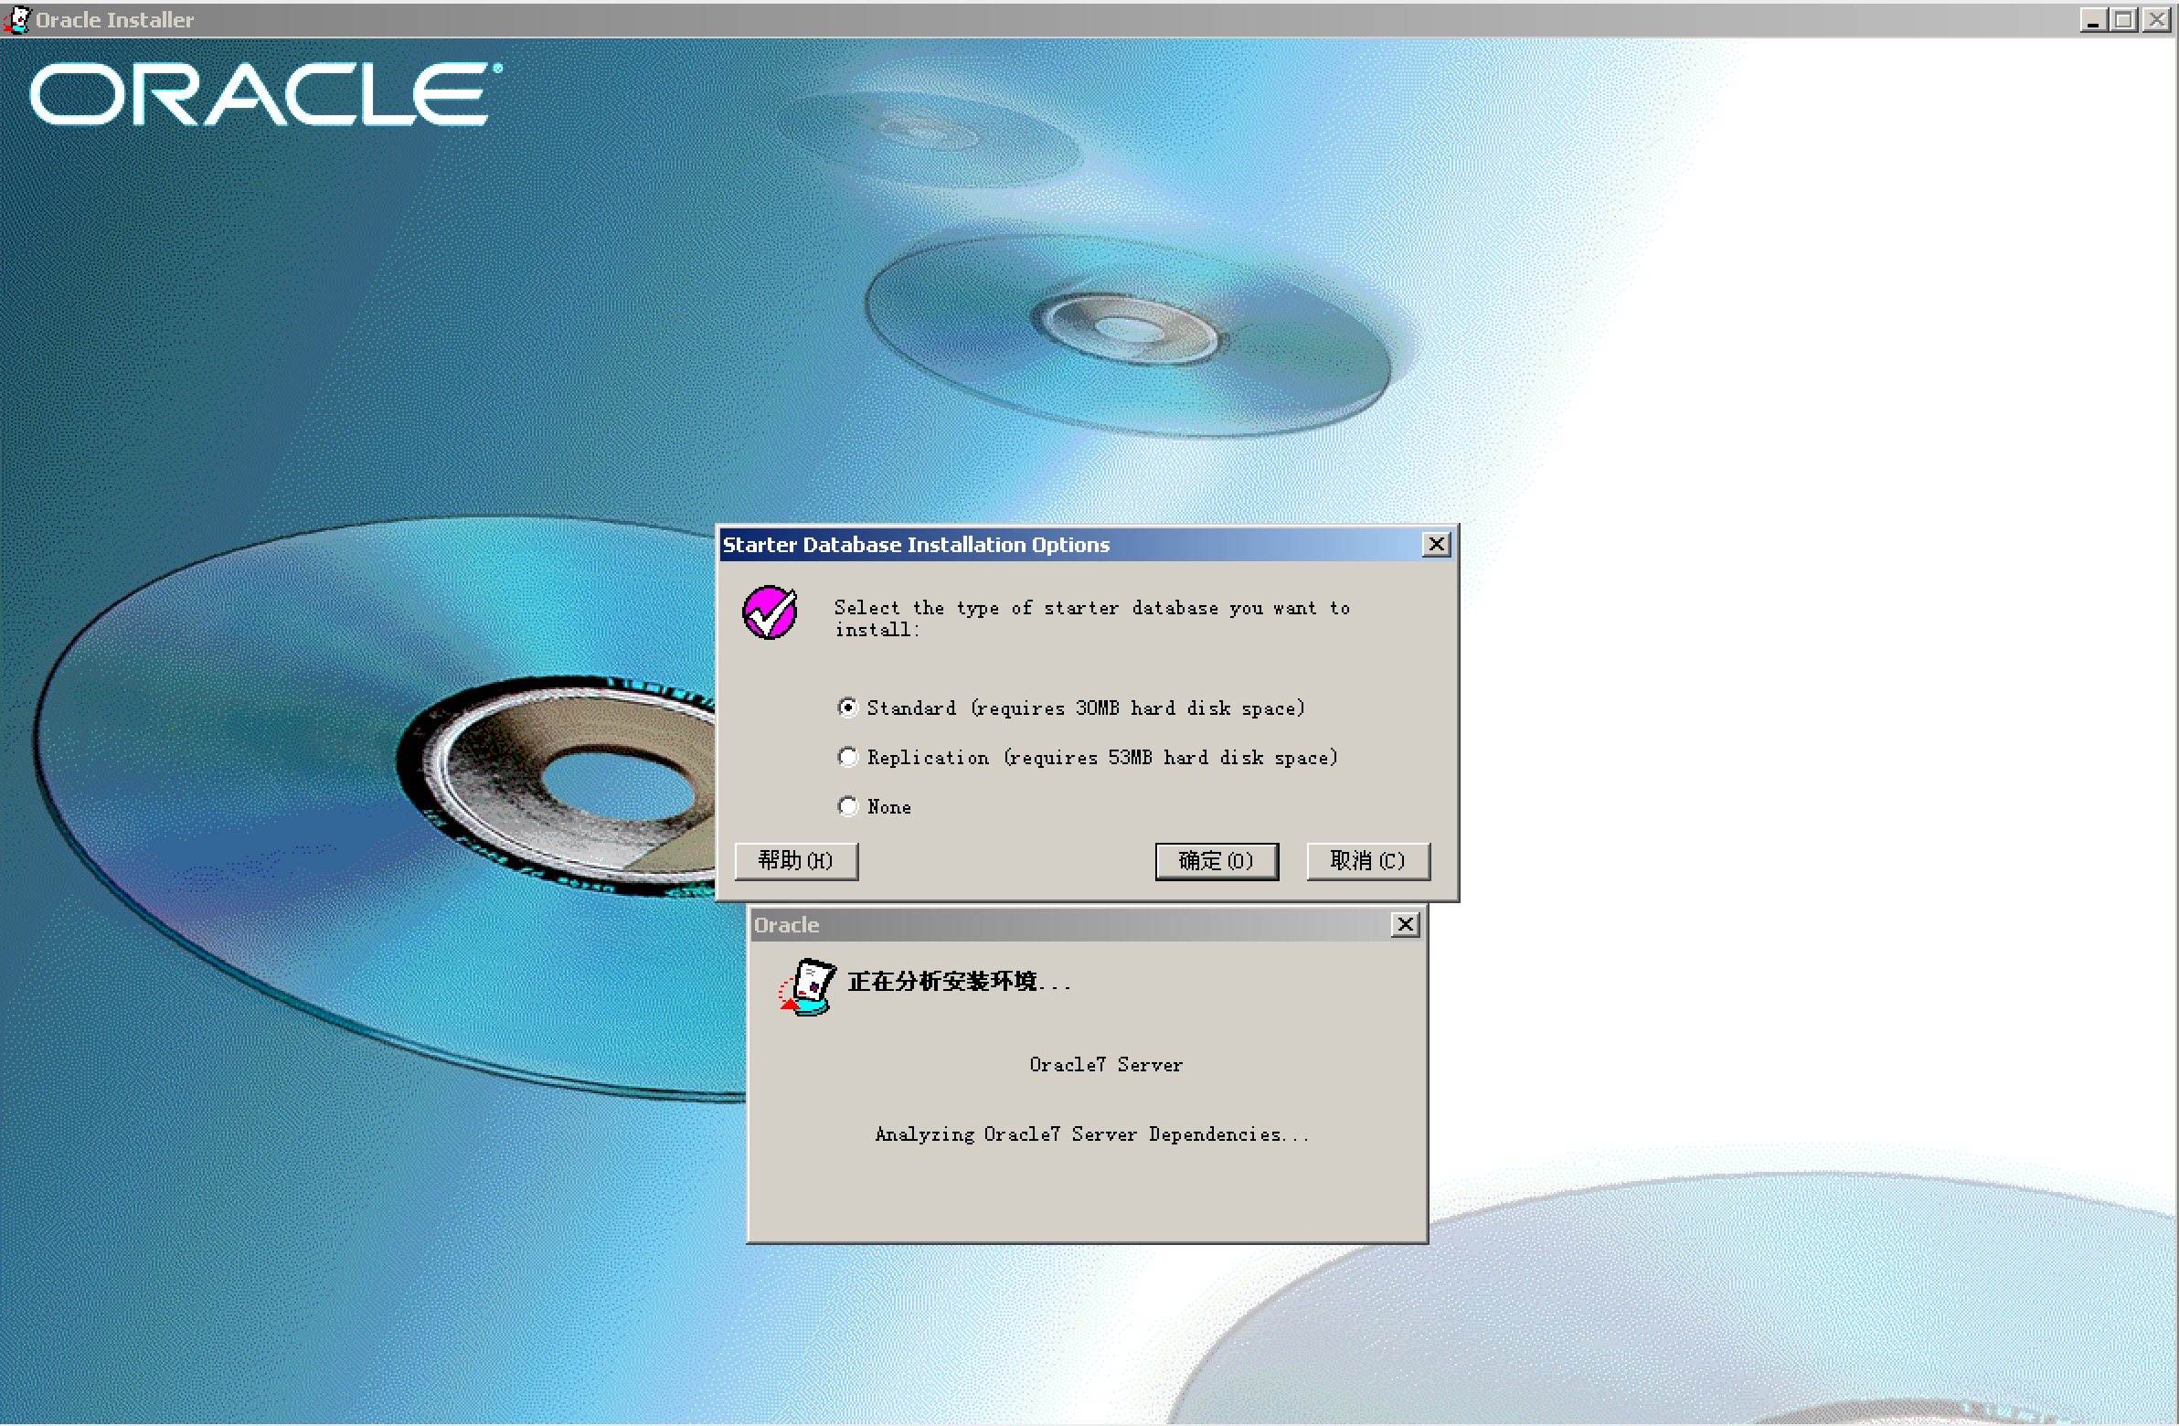Select the Standard starter database option

pos(848,708)
